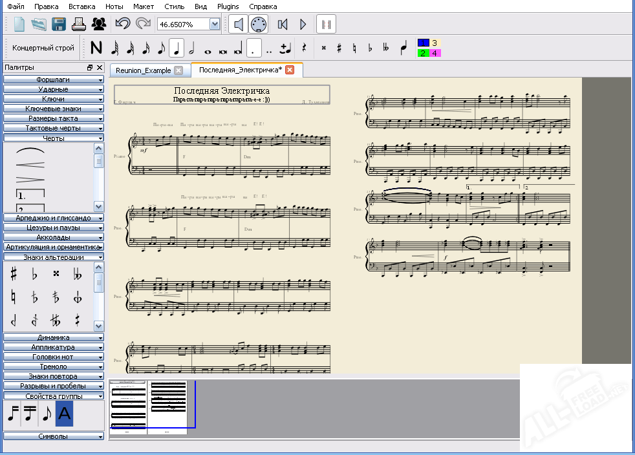
Task: Rewind playback to the start position
Action: click(x=283, y=25)
